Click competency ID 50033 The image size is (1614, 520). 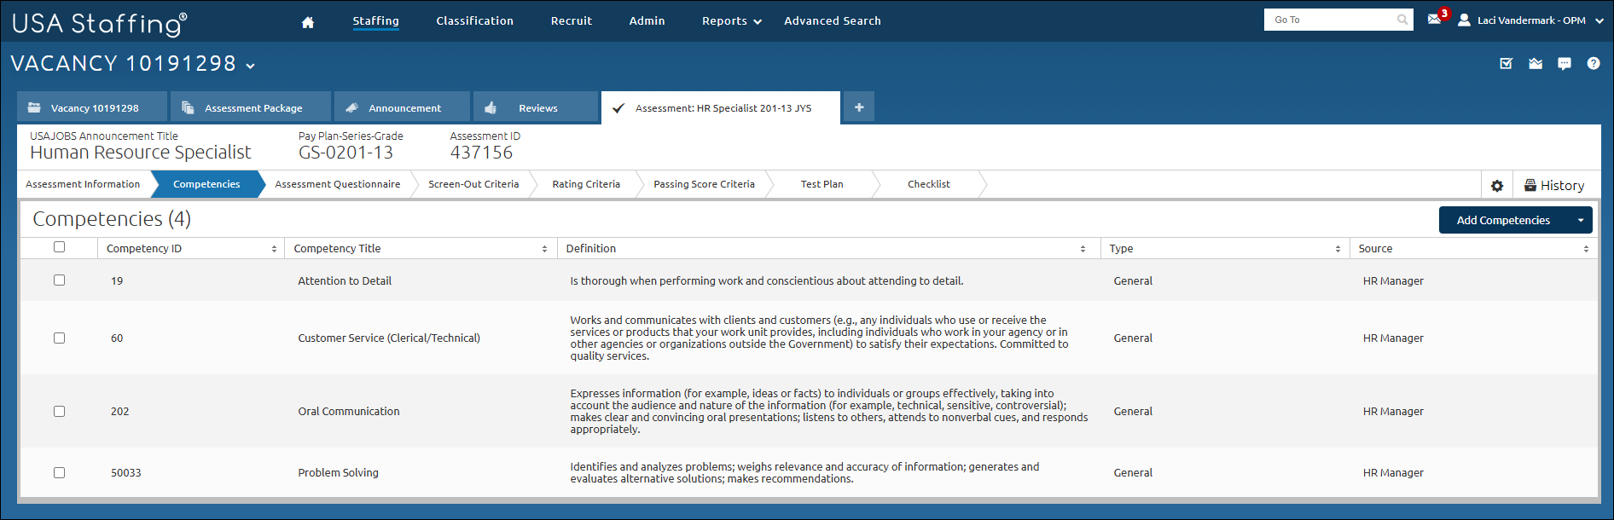(x=126, y=472)
